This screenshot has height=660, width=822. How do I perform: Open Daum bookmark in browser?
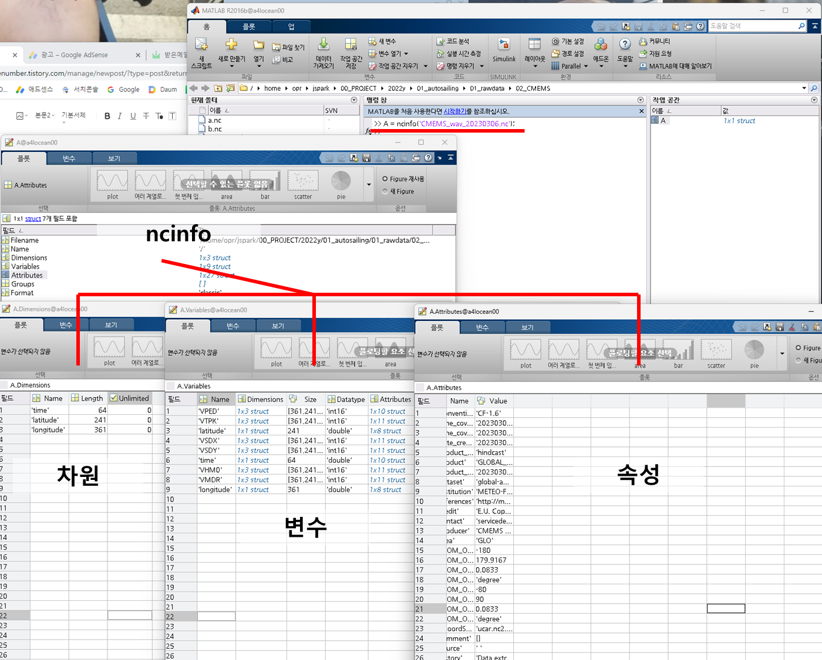163,90
